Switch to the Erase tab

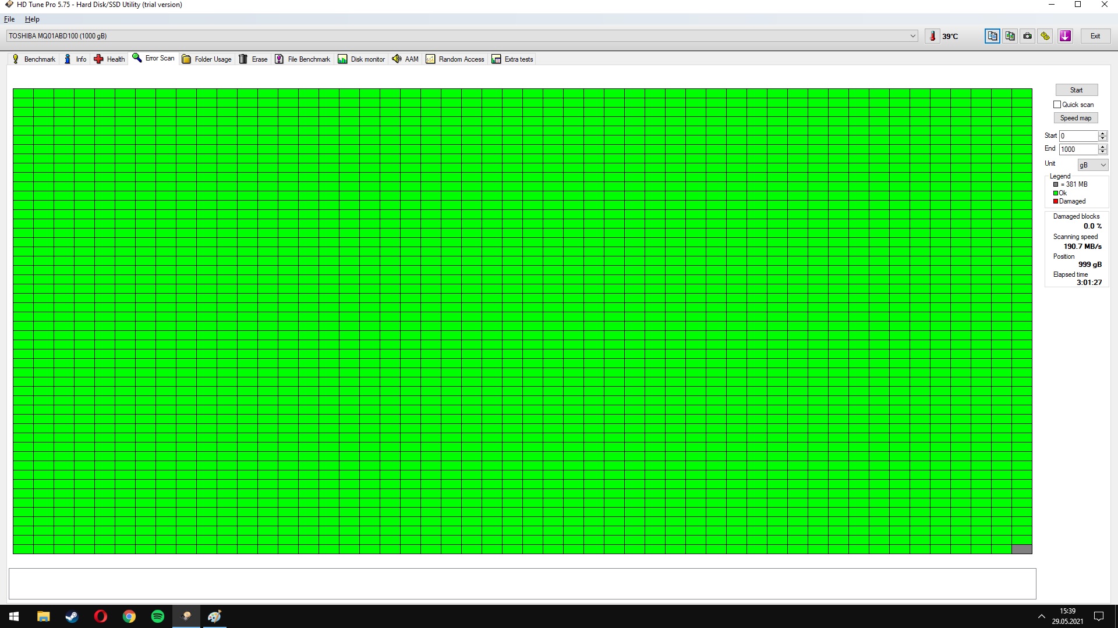click(253, 59)
